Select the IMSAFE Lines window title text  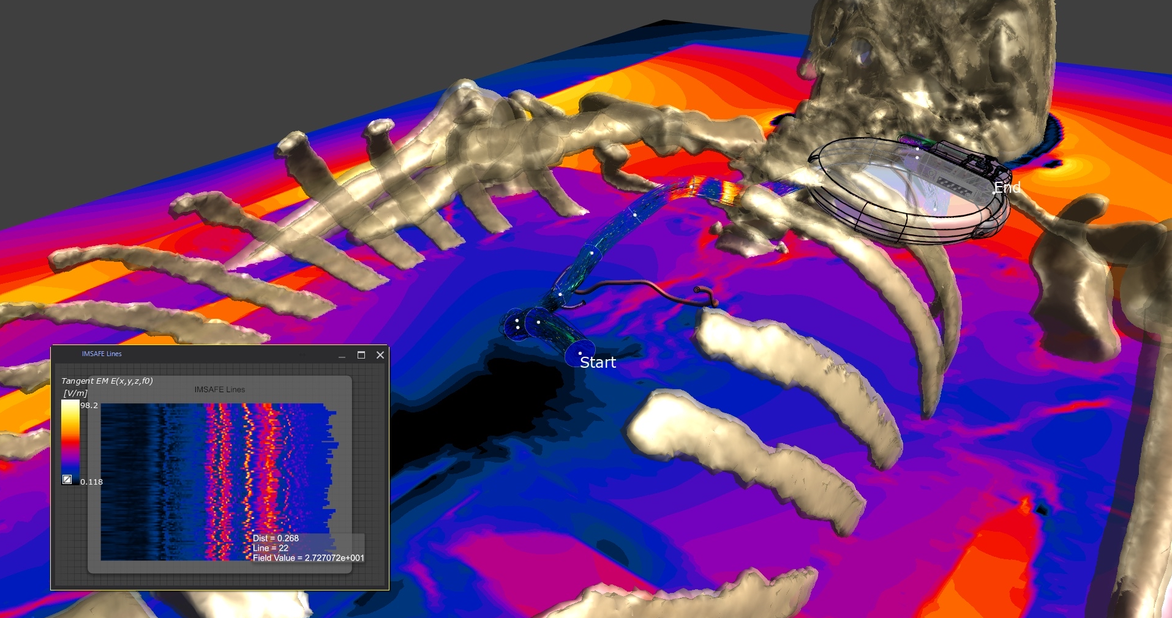click(x=102, y=354)
